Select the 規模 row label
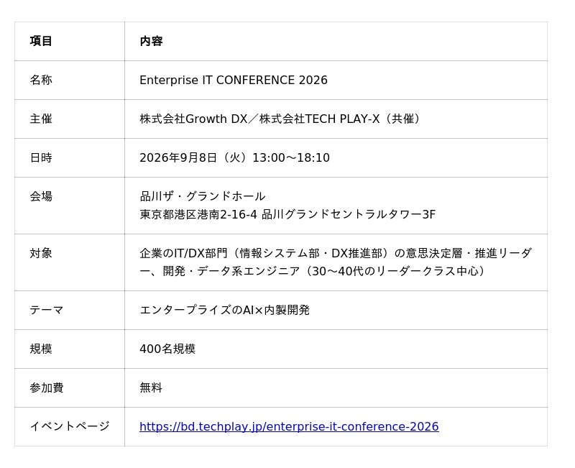Viewport: 575px width, 468px height. coord(41,349)
